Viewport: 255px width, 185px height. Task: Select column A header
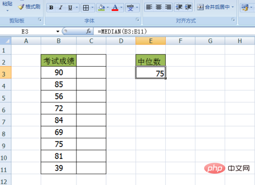[x=26, y=41]
